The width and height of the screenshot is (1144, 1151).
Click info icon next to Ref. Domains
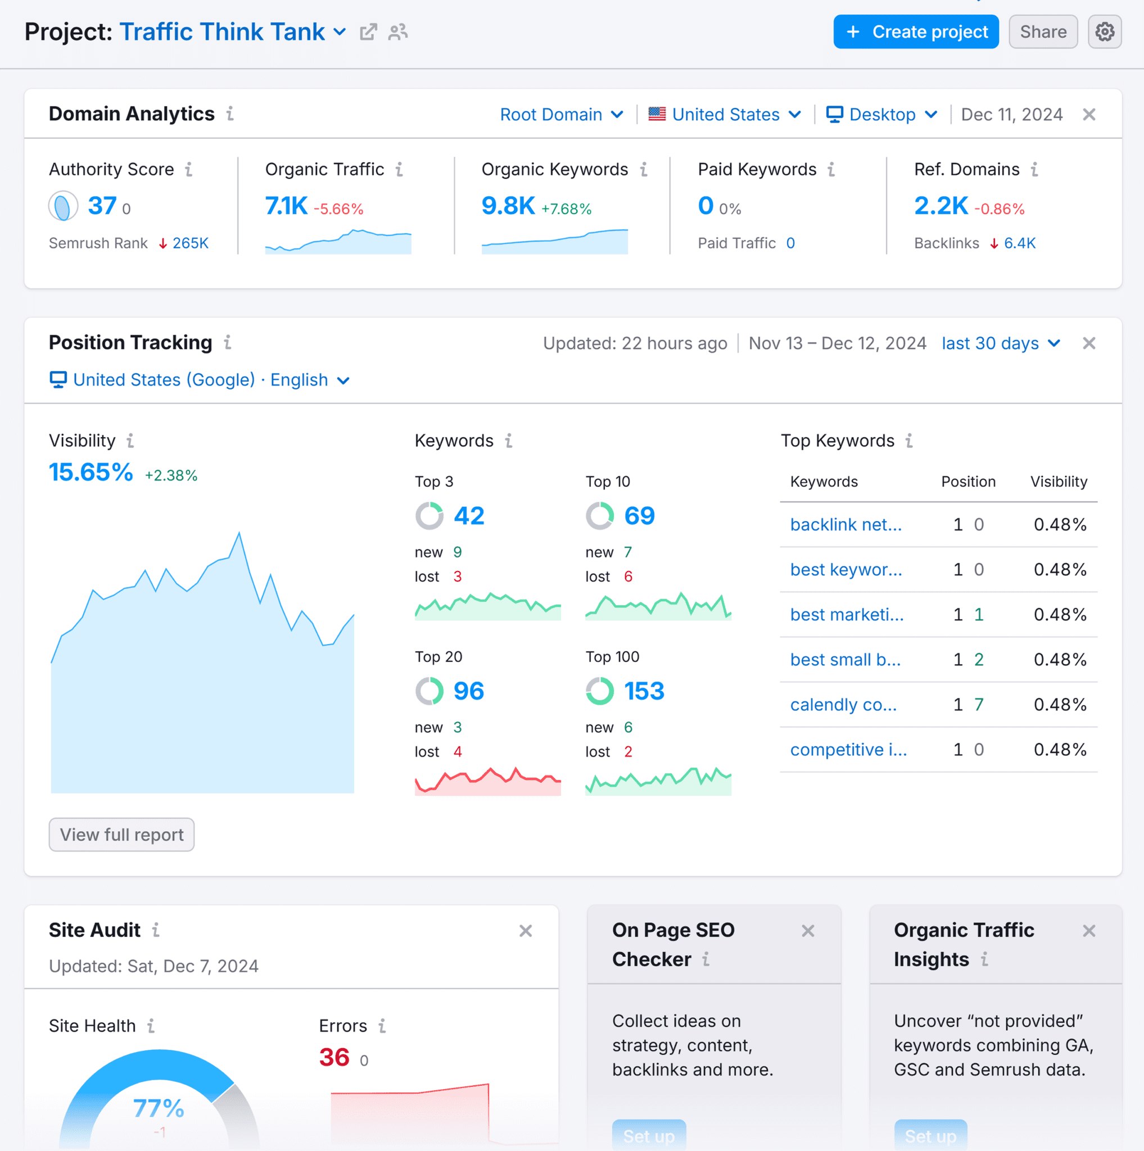click(x=1035, y=169)
